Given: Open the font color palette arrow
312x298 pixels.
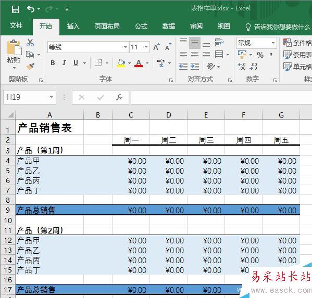Looking at the screenshot, I should tap(147, 63).
